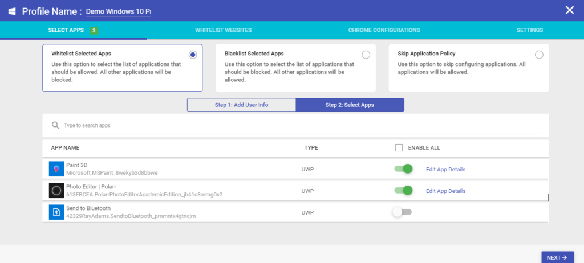
Task: Click the Windows logo icon in header
Action: 12,11
